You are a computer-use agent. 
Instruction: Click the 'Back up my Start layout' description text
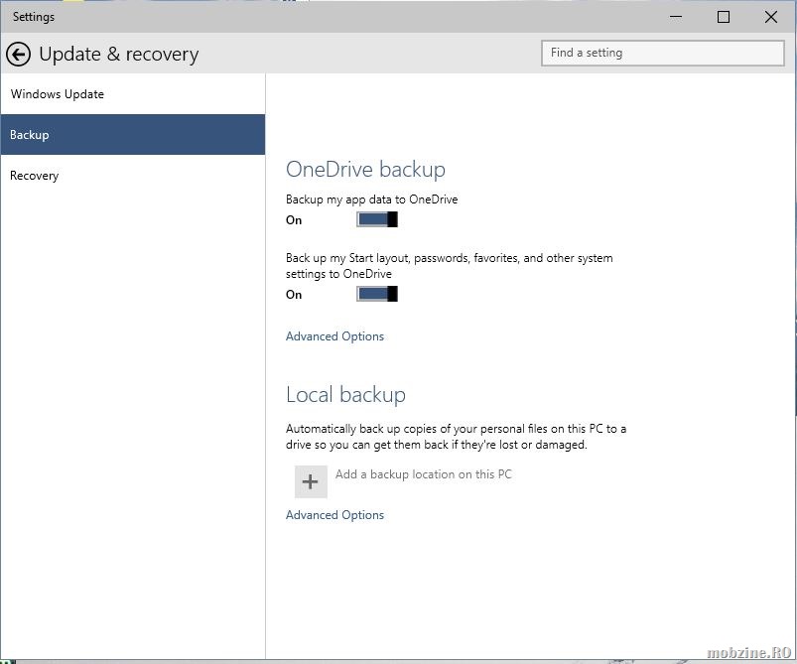tap(450, 266)
